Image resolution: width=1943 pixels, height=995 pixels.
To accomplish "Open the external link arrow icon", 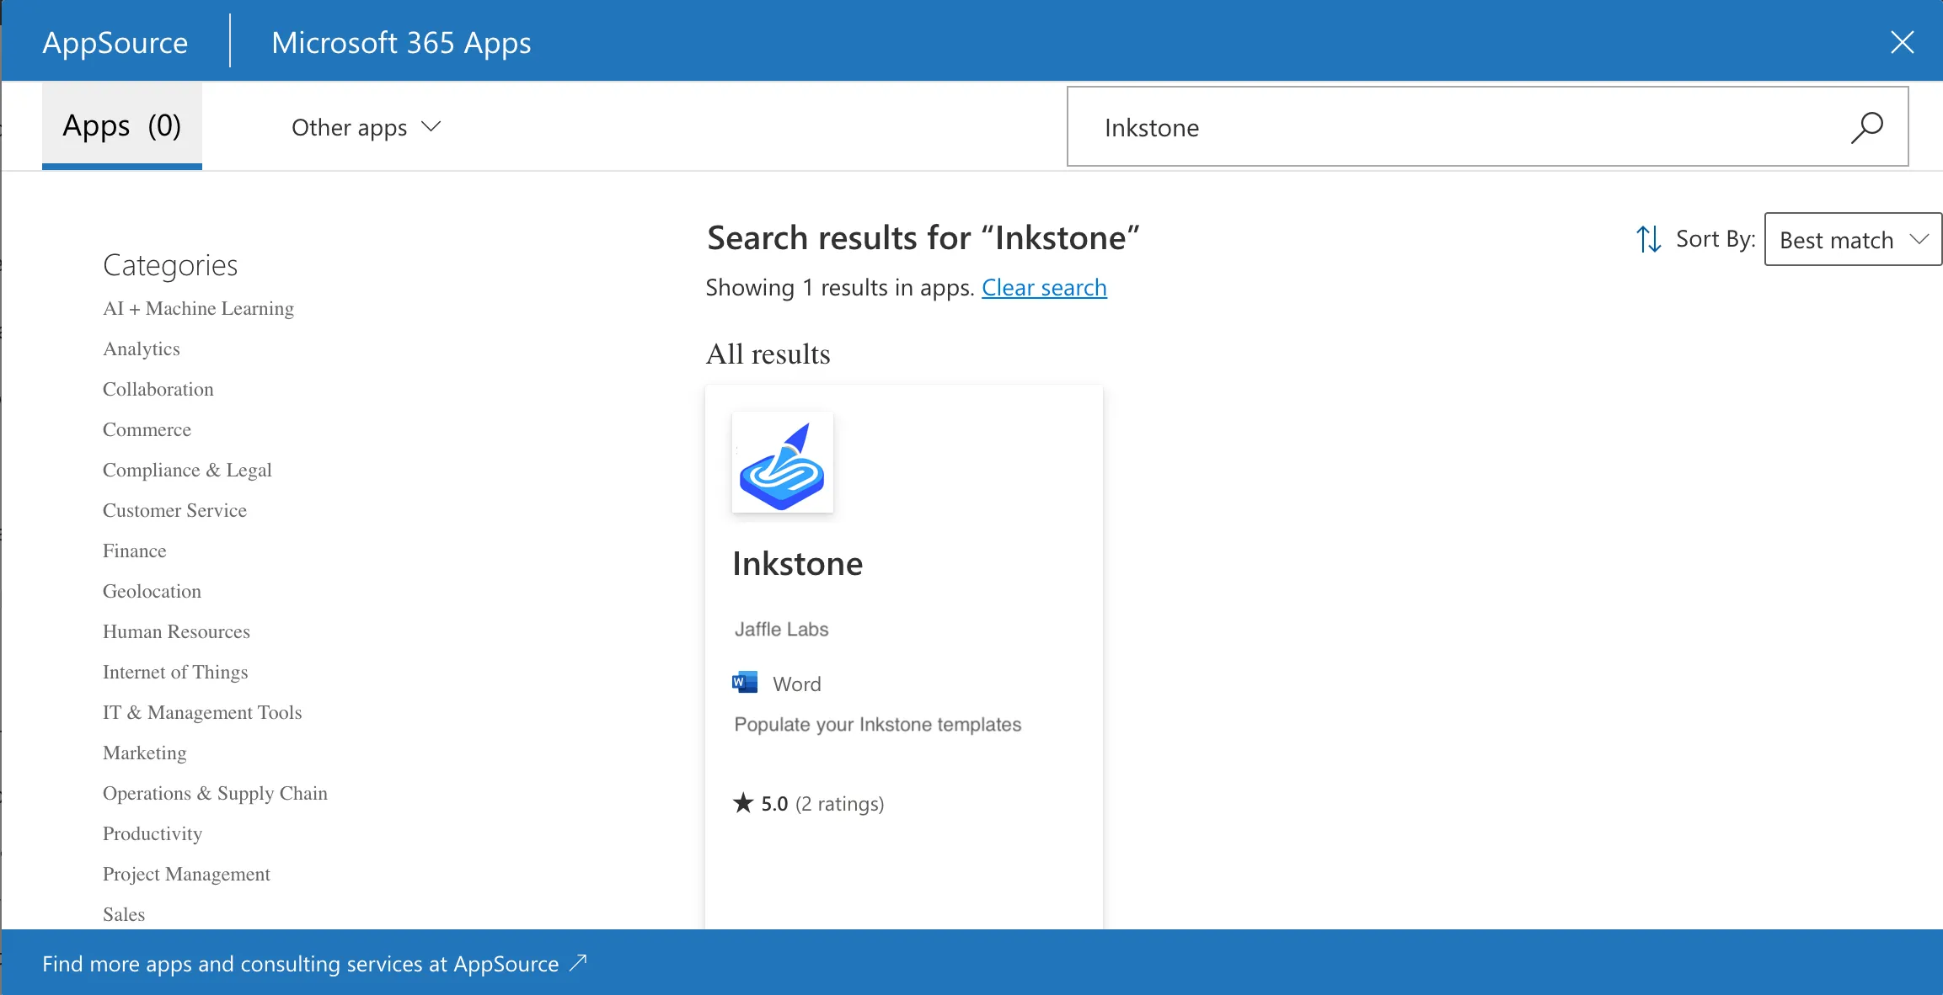I will click(578, 963).
